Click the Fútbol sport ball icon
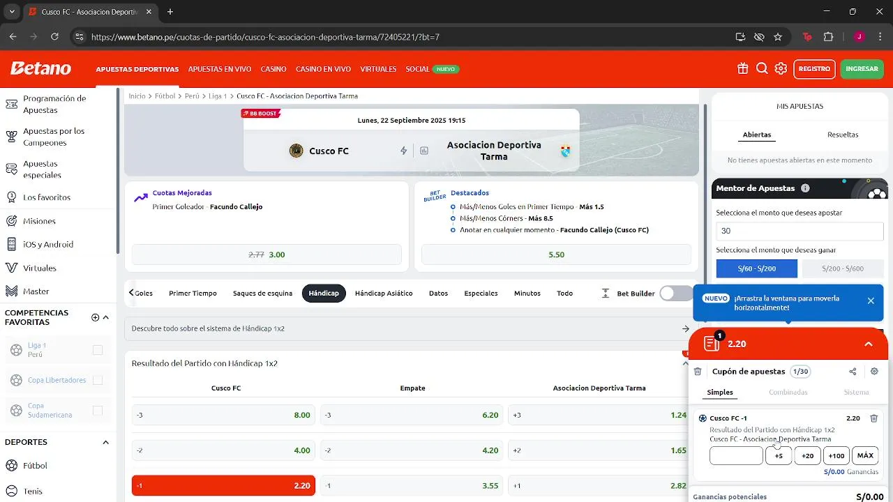This screenshot has height=502, width=893. coord(11,466)
